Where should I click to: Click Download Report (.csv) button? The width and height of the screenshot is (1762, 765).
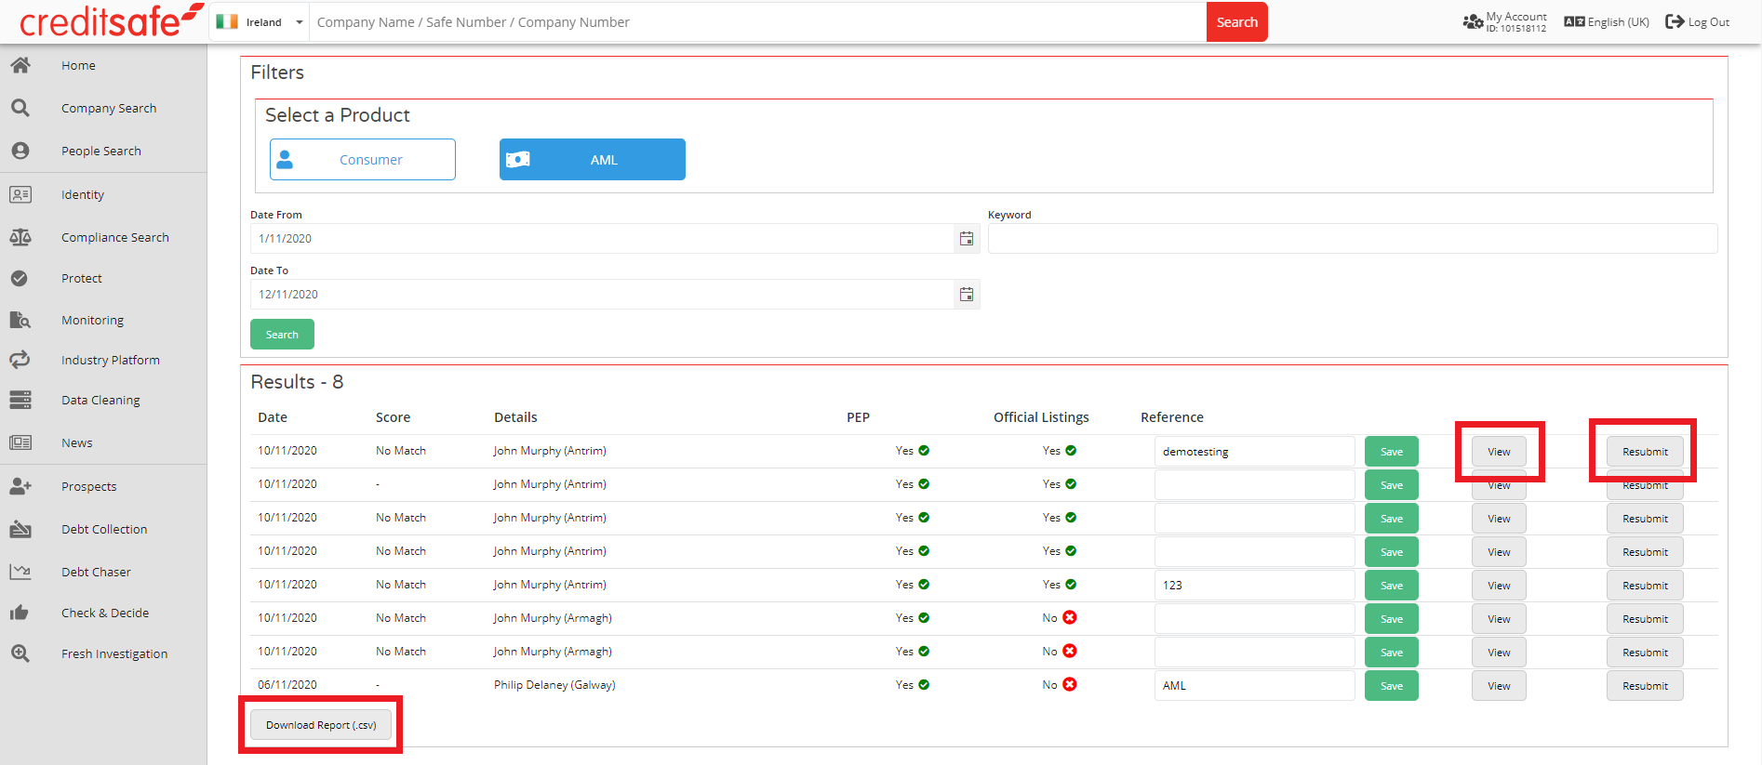pyautogui.click(x=321, y=725)
